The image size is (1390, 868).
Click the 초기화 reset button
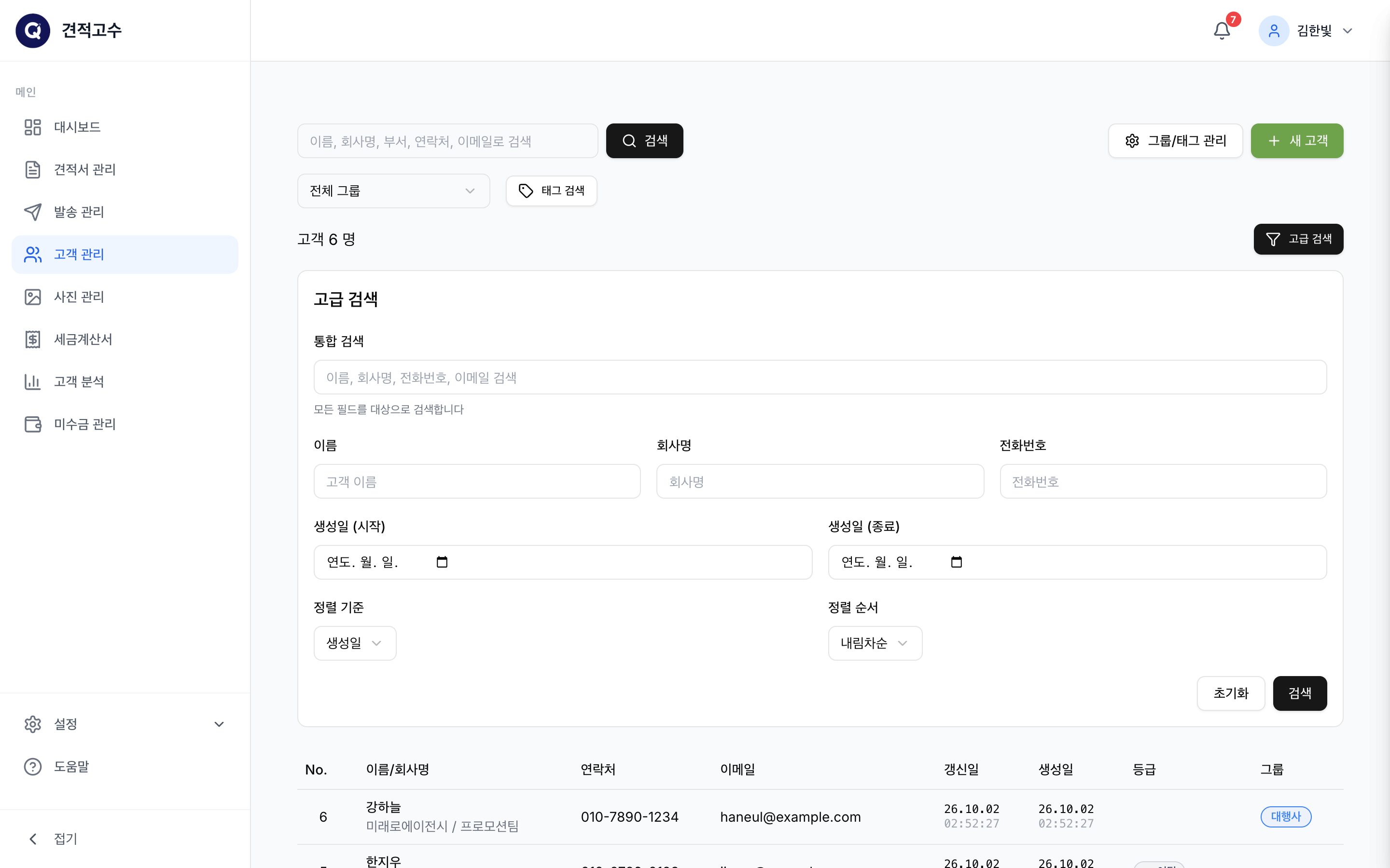coord(1231,693)
